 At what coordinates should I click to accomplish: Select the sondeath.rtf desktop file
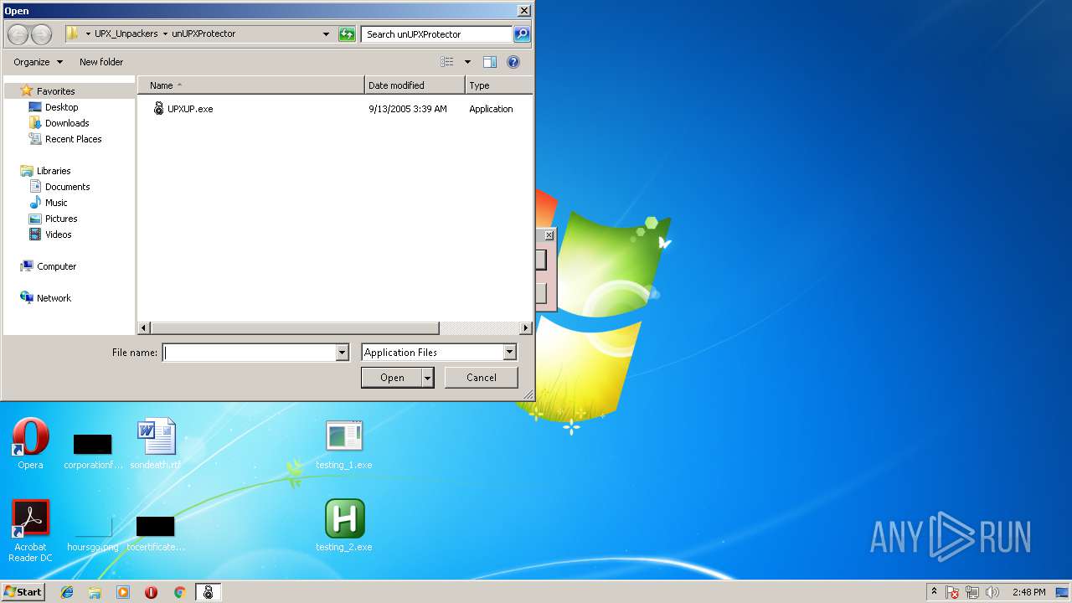click(x=156, y=444)
